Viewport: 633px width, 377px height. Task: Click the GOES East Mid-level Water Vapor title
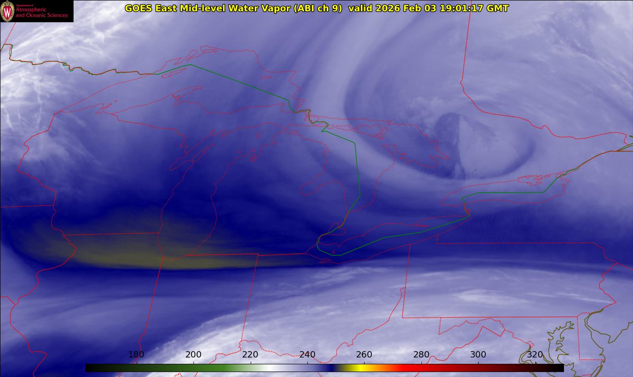click(x=233, y=8)
